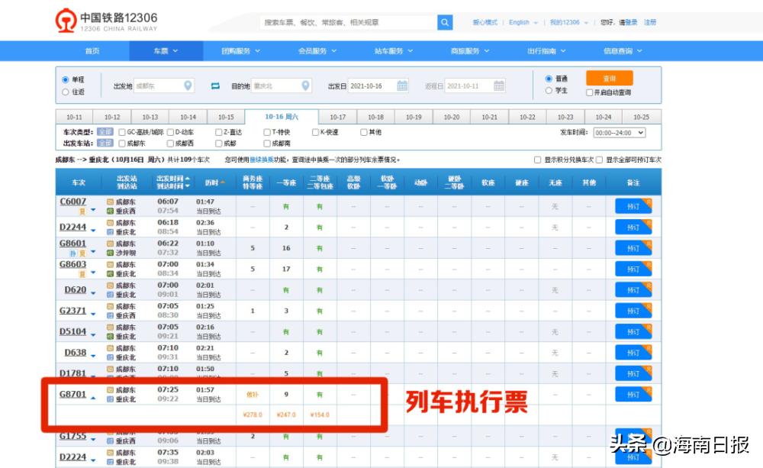
Task: Expand the English language dropdown
Action: tap(520, 22)
